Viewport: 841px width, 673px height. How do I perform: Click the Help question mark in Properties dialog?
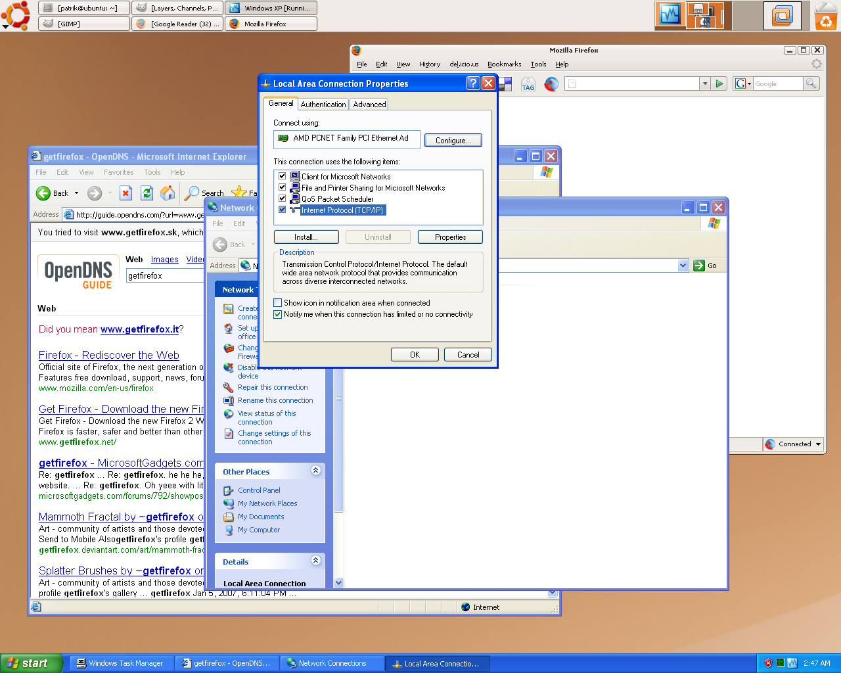tap(473, 83)
